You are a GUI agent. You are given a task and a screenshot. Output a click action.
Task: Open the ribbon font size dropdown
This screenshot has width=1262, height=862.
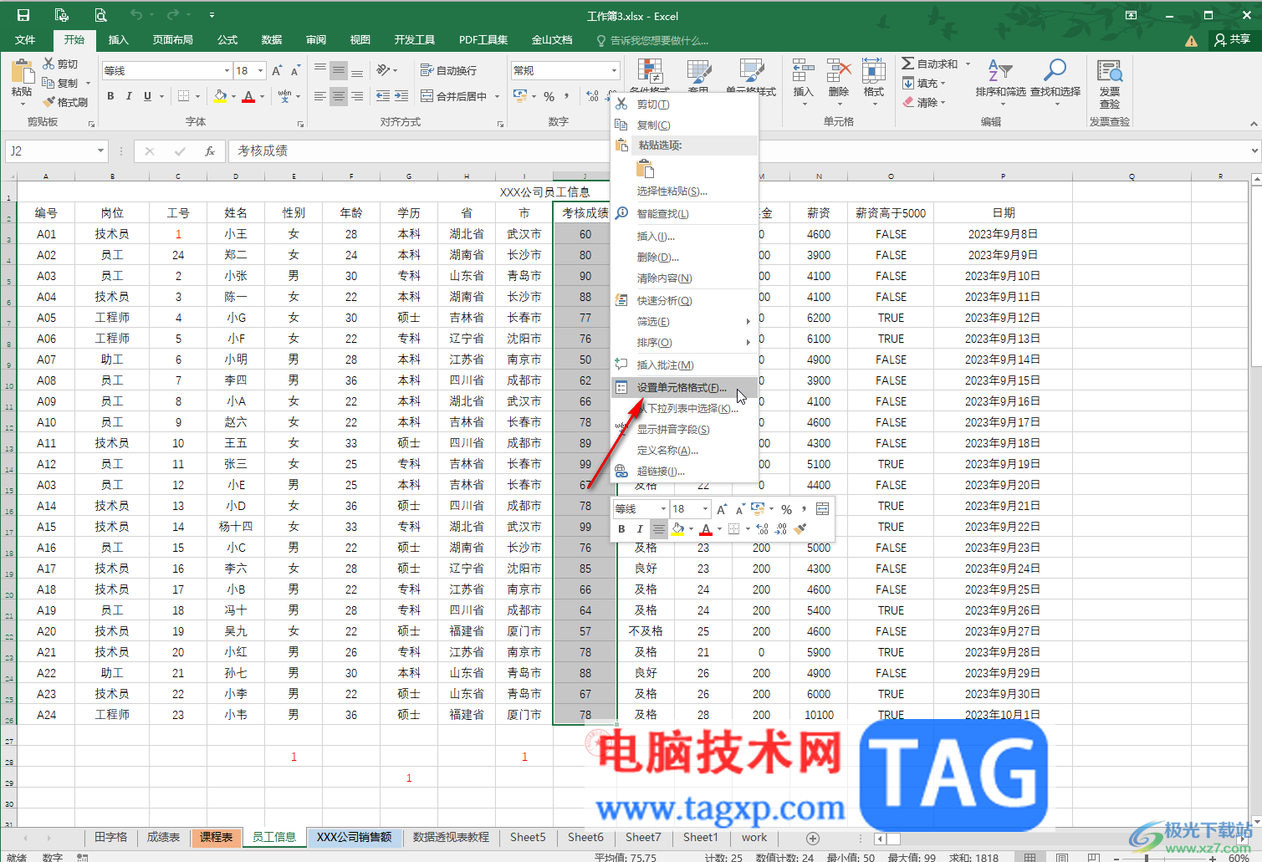pos(261,71)
